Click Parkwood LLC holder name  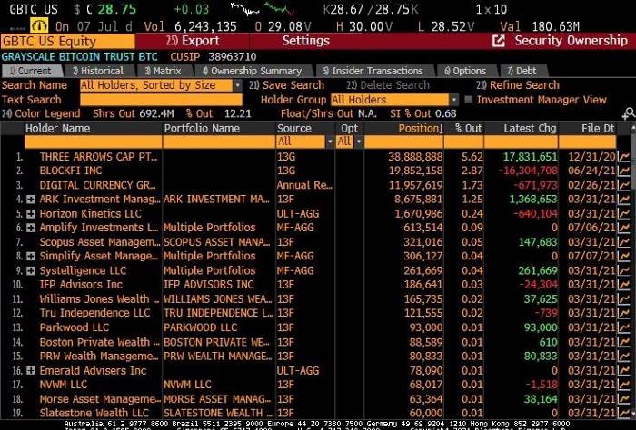coord(74,327)
